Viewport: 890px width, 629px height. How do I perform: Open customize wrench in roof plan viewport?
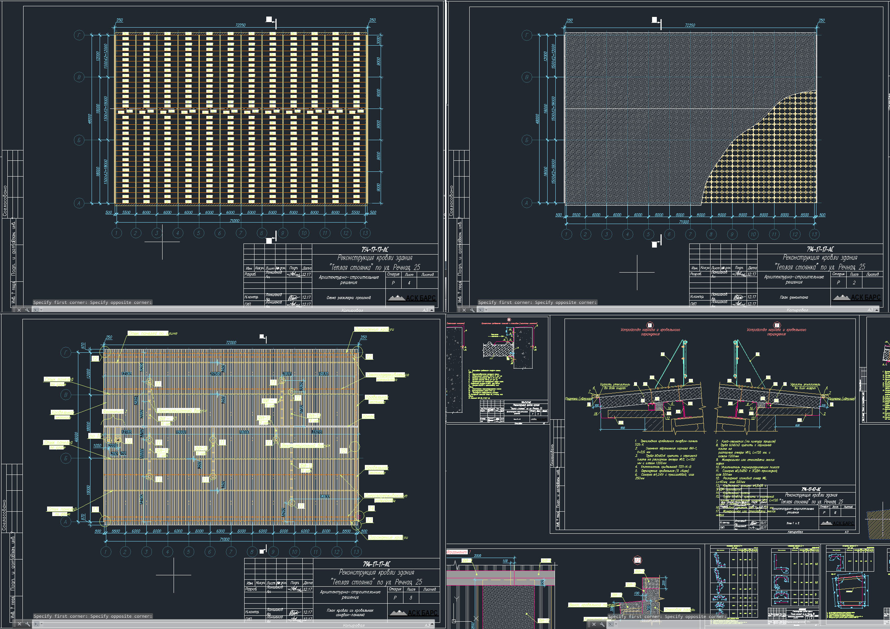pos(28,624)
